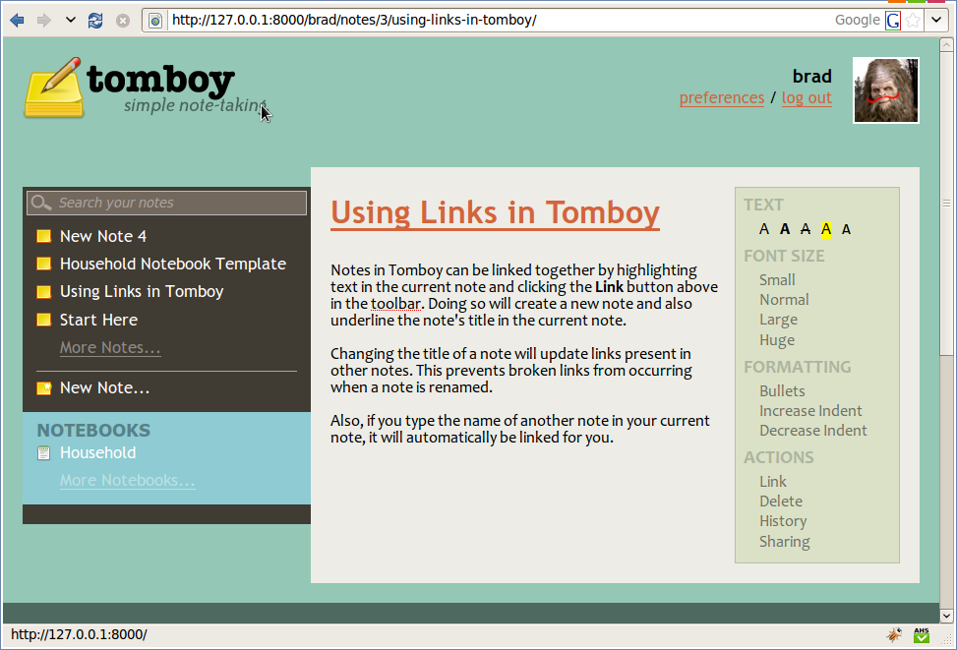The height and width of the screenshot is (650, 957).
Task: Click the Tomboy notepad logo icon
Action: tap(53, 88)
